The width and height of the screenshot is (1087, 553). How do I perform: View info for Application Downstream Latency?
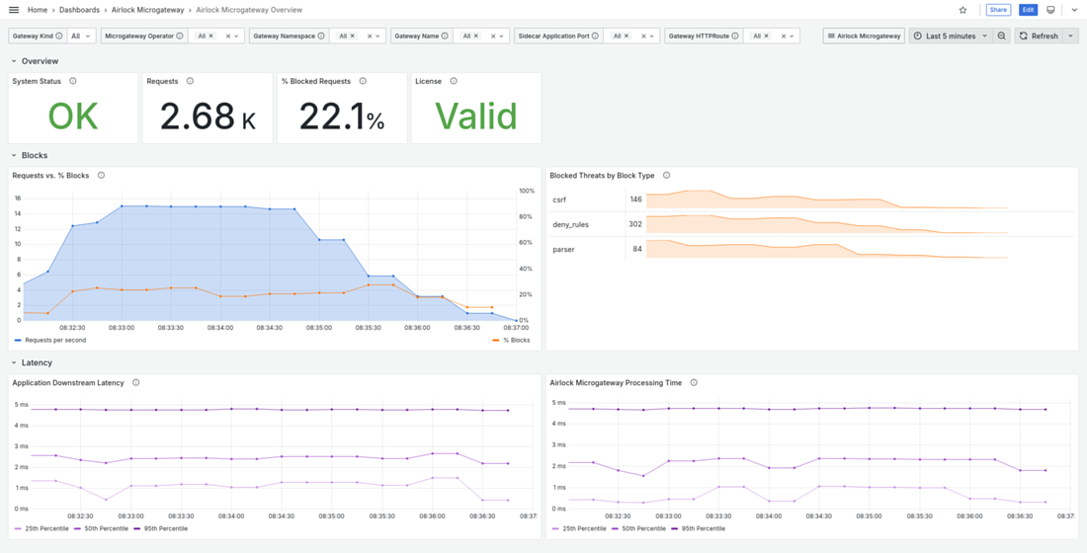click(x=136, y=383)
